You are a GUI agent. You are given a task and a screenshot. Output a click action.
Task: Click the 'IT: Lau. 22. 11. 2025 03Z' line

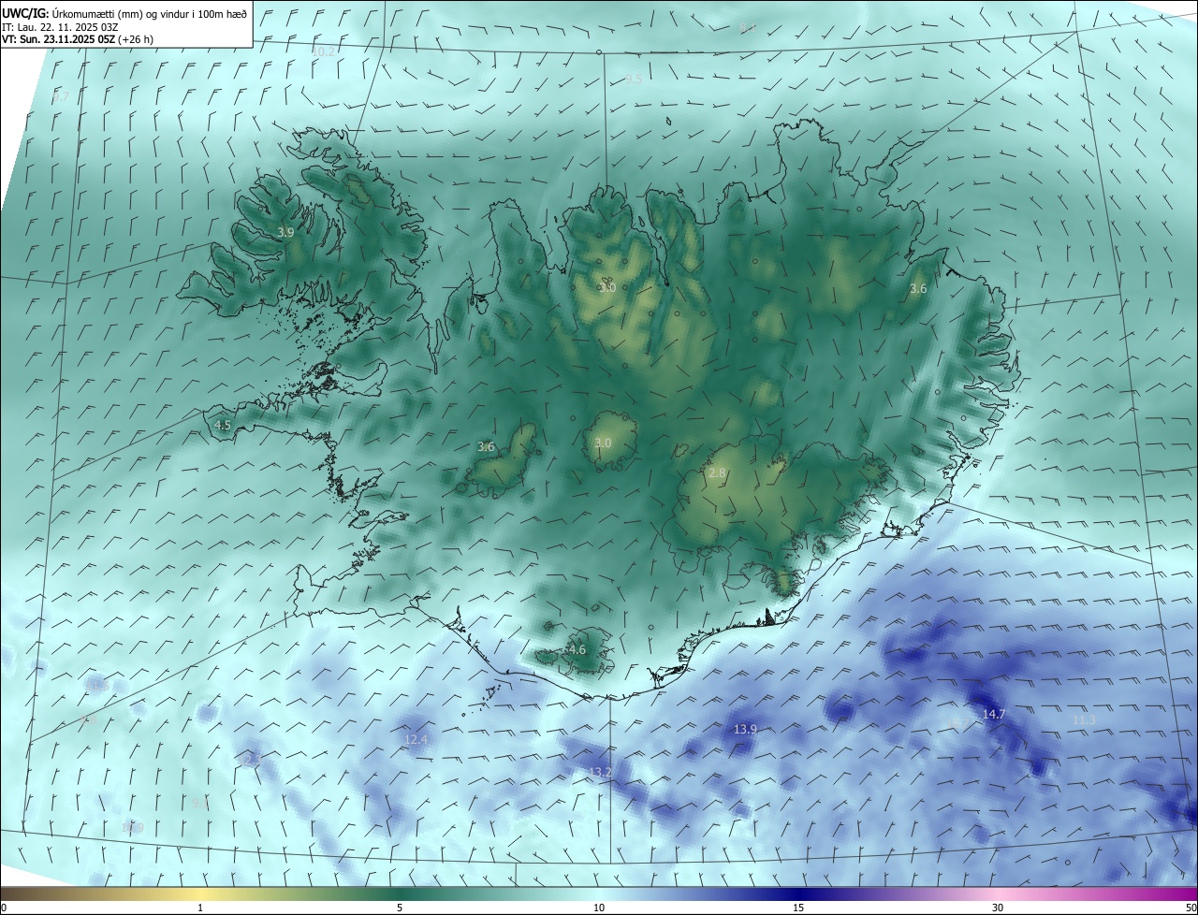58,27
